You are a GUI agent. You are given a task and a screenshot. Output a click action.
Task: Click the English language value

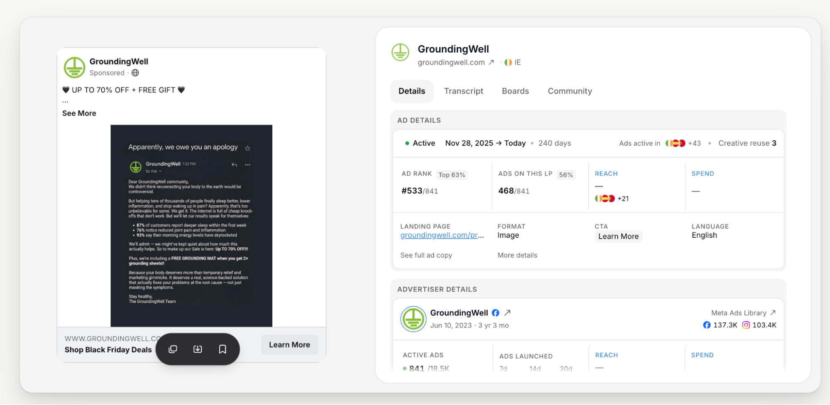(x=704, y=235)
